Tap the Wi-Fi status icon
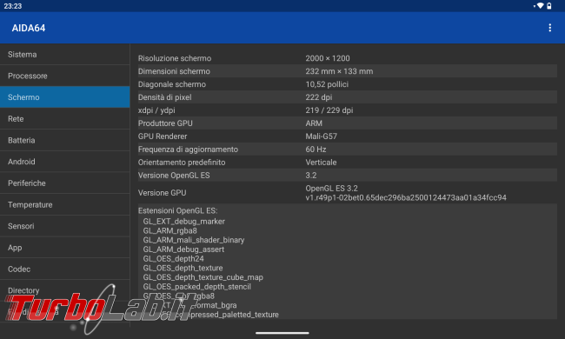The image size is (565, 339). 540,6
